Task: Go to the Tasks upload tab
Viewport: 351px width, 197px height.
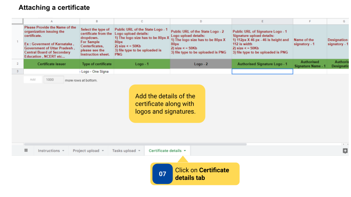Action: (x=124, y=151)
